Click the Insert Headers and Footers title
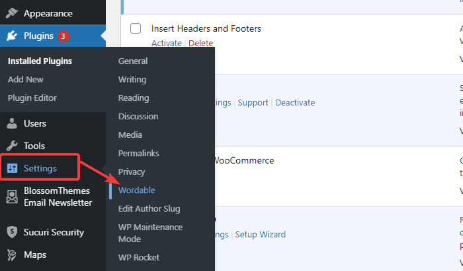Viewport: 463px width, 271px height. pos(206,28)
